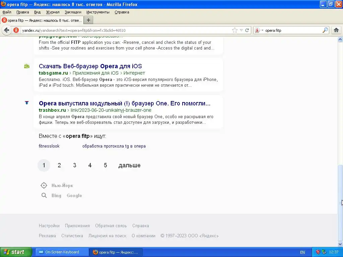
Task: Reload the page using the refresh icon
Action: [x=247, y=30]
